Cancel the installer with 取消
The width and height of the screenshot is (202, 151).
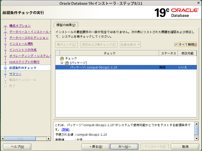pos(185,147)
